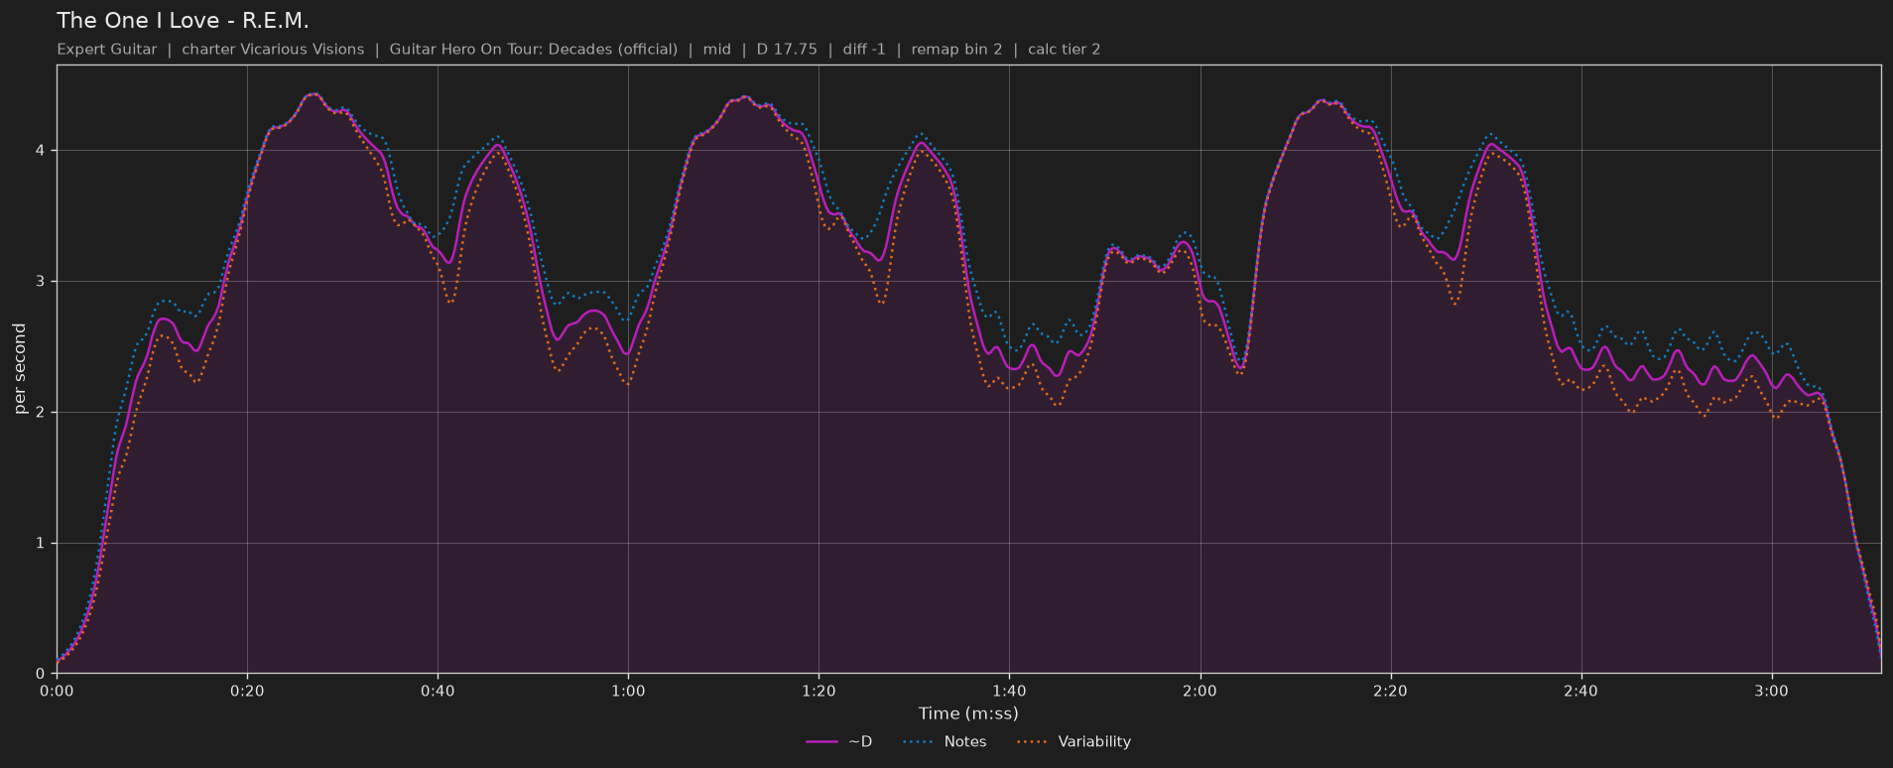Click the '0:00' x-axis tick label

[x=57, y=691]
